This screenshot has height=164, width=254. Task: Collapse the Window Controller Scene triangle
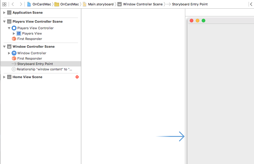click(4, 47)
